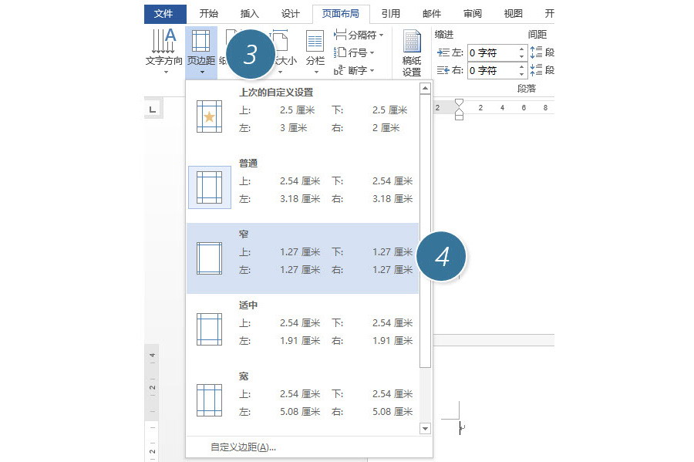The width and height of the screenshot is (694, 462).
Task: Click the spacing before paragraph icon
Action: (536, 52)
